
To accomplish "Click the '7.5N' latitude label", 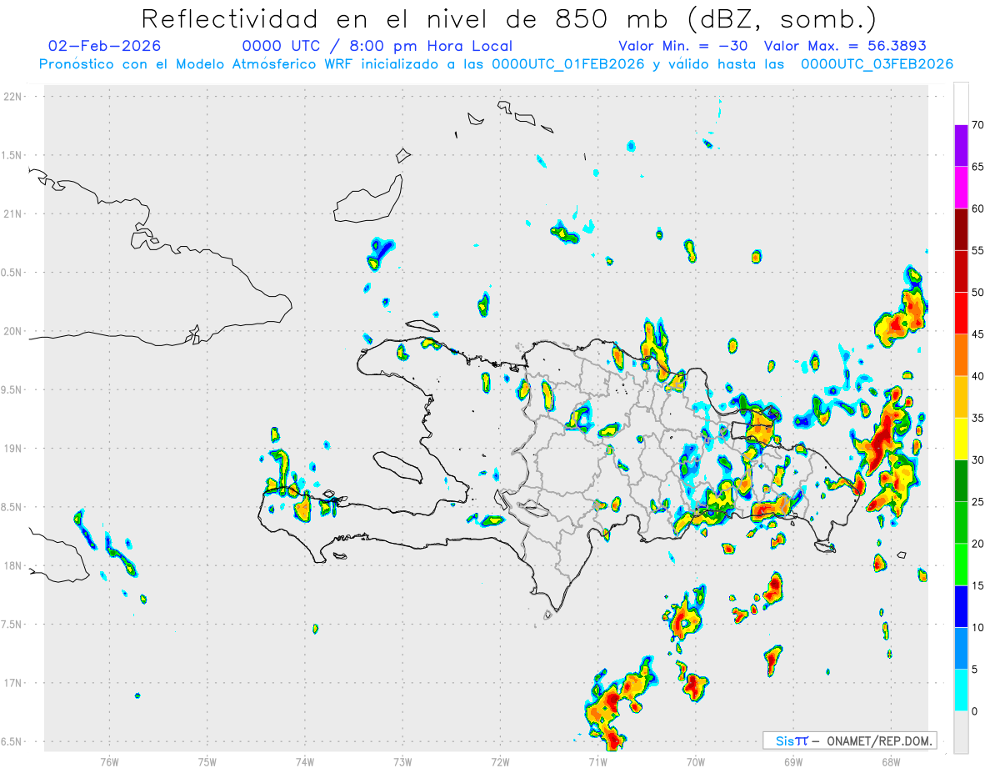I will click(x=12, y=625).
